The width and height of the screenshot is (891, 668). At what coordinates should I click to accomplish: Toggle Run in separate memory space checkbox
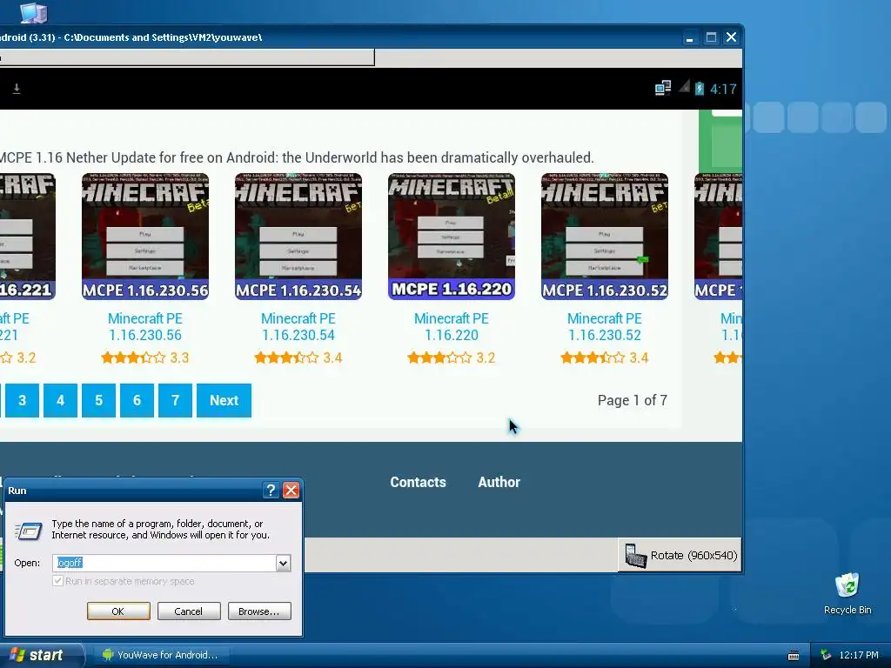(57, 580)
